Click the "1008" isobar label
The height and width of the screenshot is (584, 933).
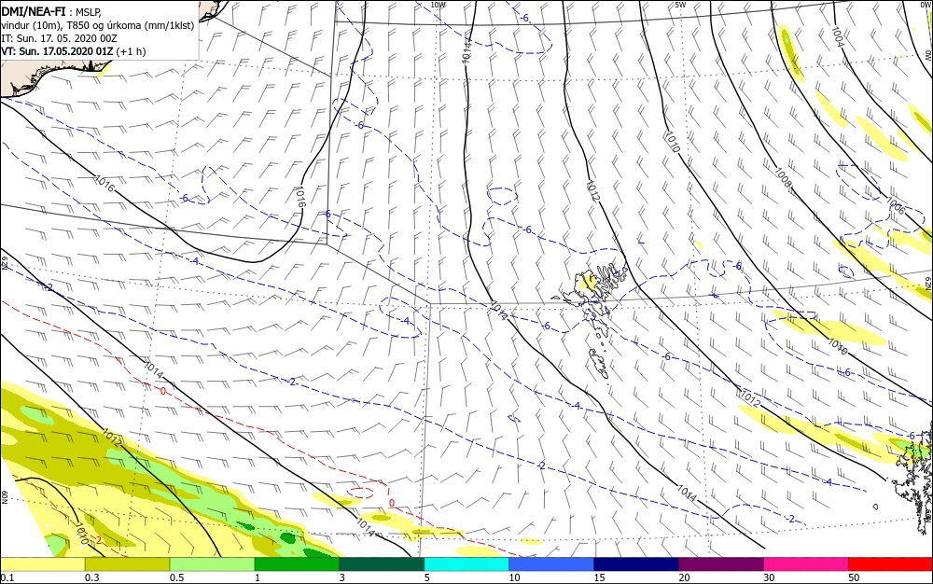point(785,178)
